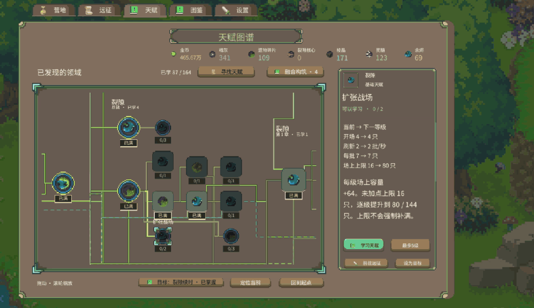The width and height of the screenshot is (534, 308).
Task: Click the 场上上限 16 → 80 只 line
Action: pos(369,166)
